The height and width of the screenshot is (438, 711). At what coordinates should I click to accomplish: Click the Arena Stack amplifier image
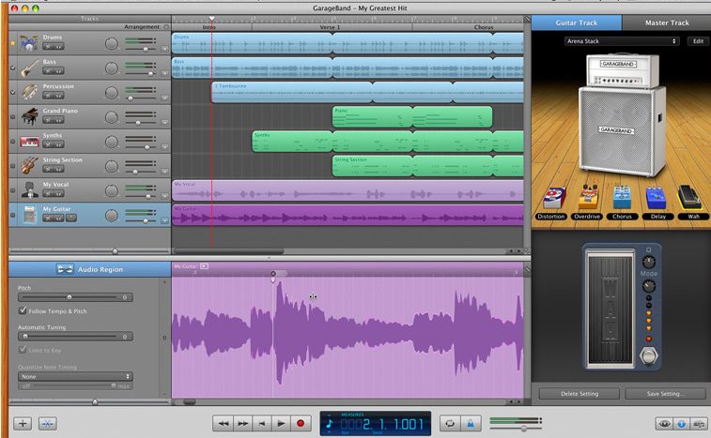(x=623, y=114)
